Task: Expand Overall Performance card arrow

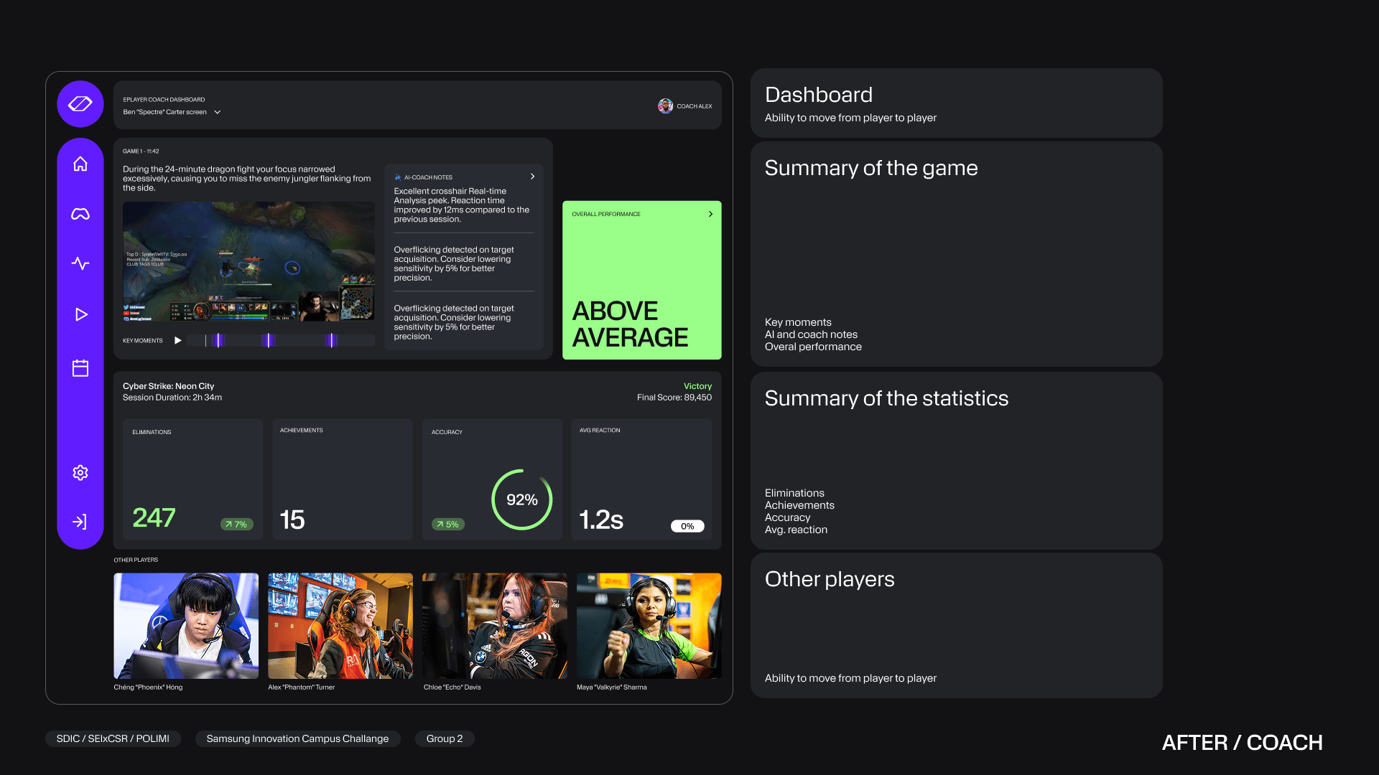Action: 710,214
